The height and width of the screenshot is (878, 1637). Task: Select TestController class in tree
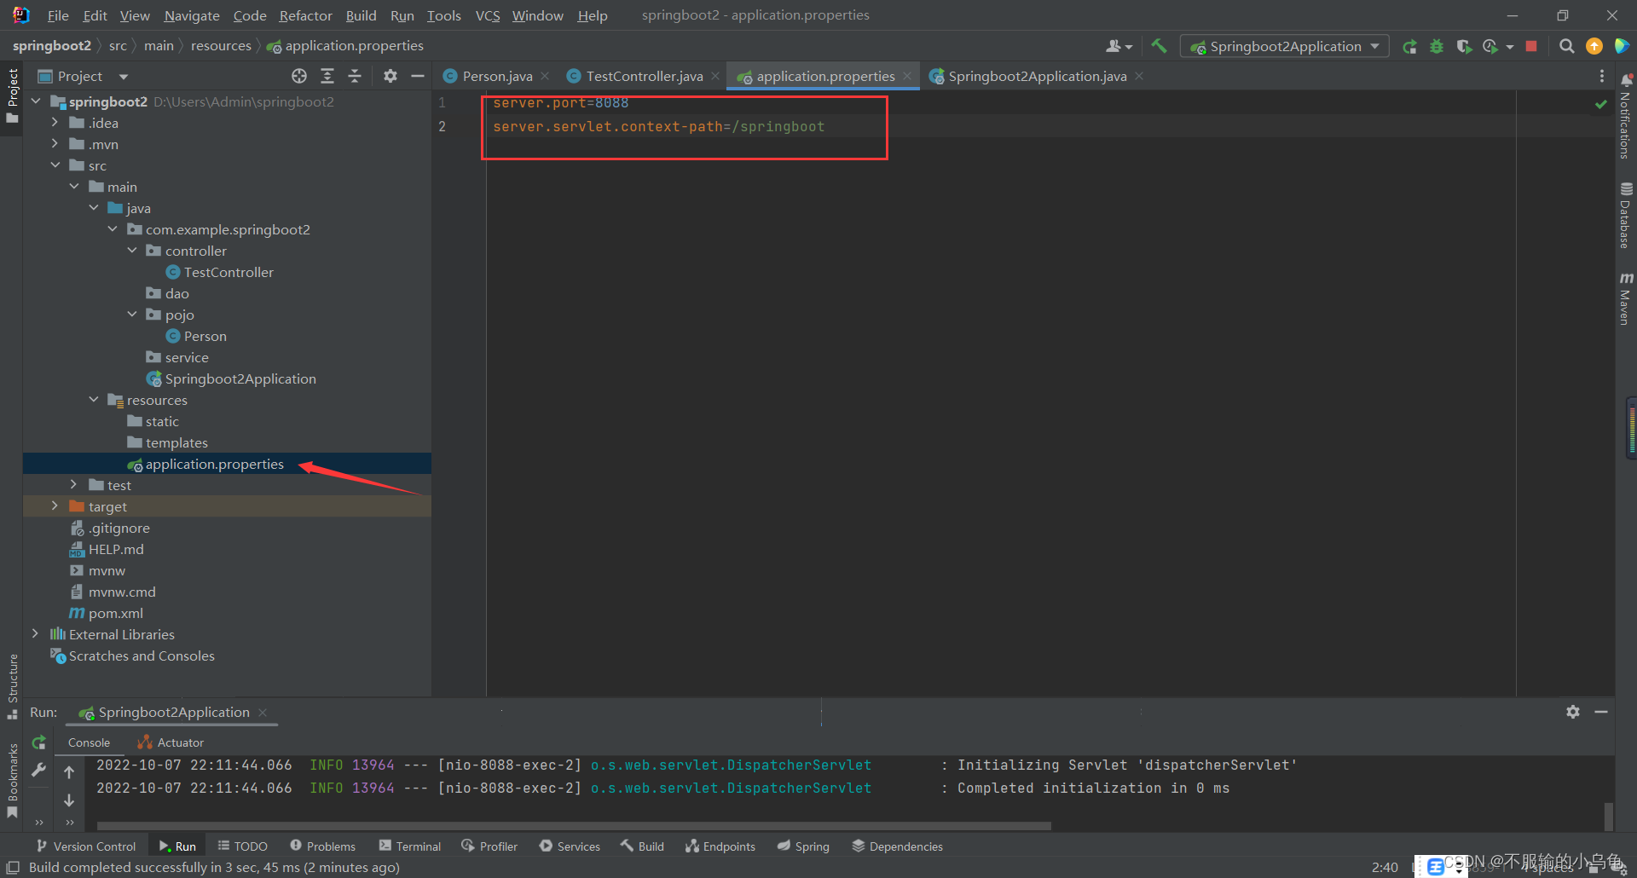pyautogui.click(x=228, y=272)
